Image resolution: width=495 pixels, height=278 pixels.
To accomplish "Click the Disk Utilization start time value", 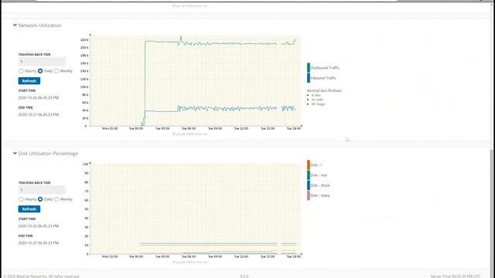I will pyautogui.click(x=38, y=226).
